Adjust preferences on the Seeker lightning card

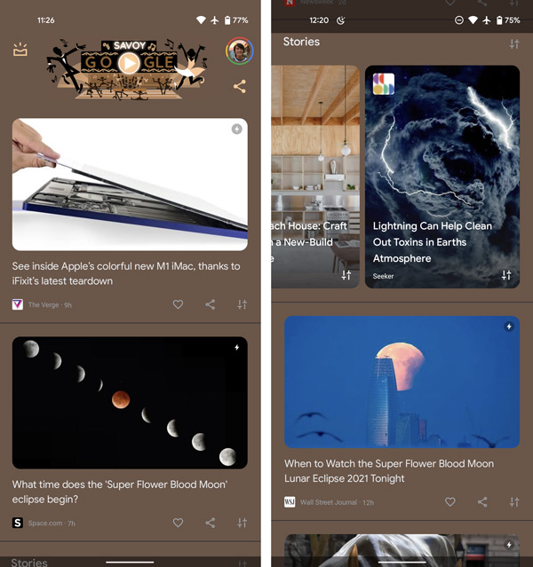pyautogui.click(x=506, y=275)
